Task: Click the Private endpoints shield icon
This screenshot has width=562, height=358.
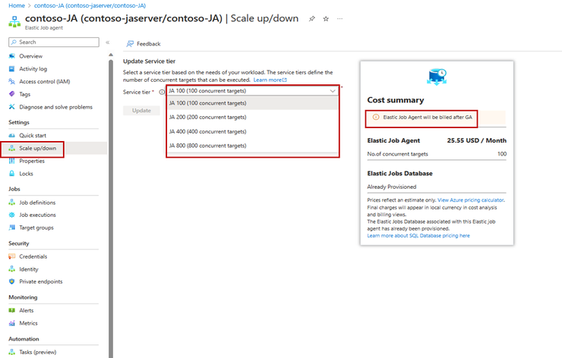Action: tap(12, 281)
